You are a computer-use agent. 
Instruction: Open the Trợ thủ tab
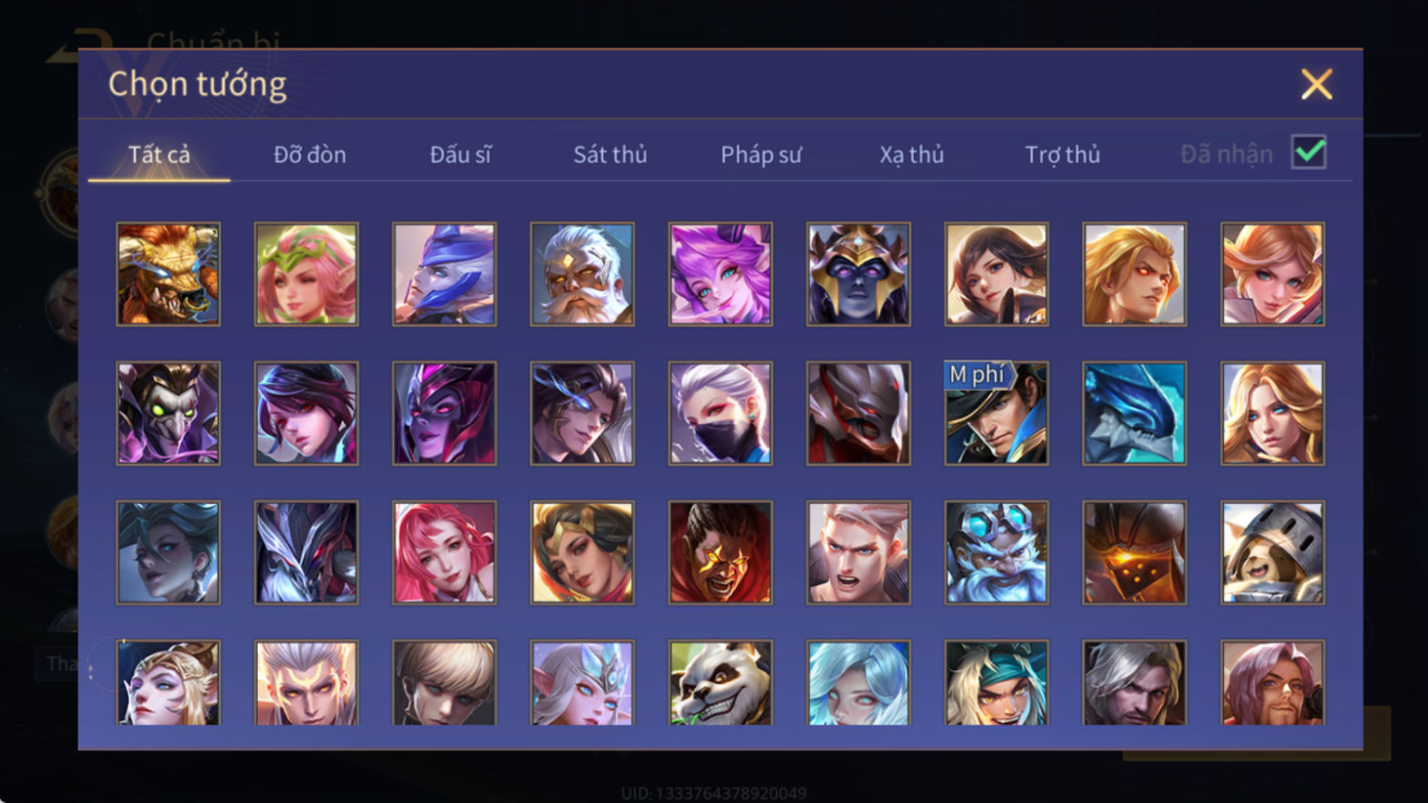pyautogui.click(x=1063, y=155)
